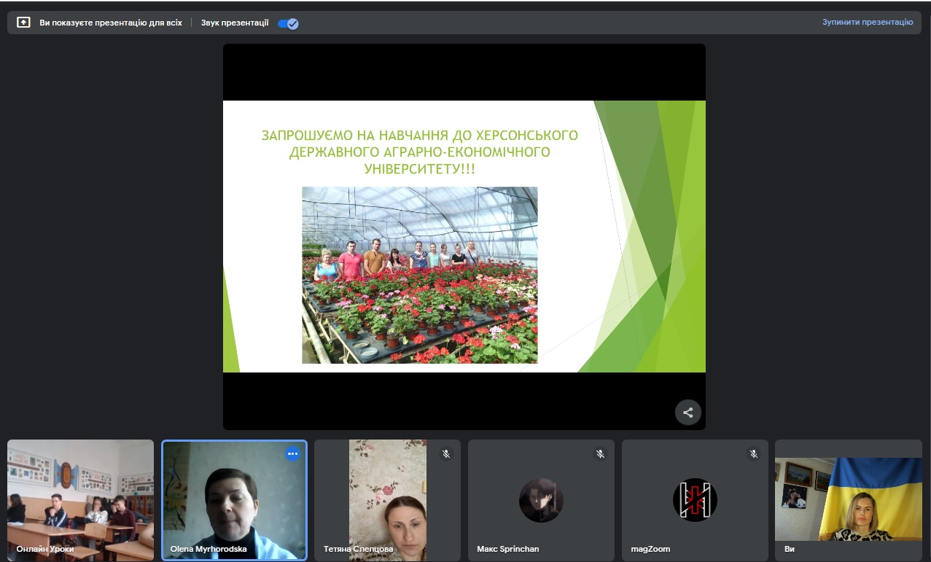Click the 'Тетяна Слєпцова' name label

point(358,549)
